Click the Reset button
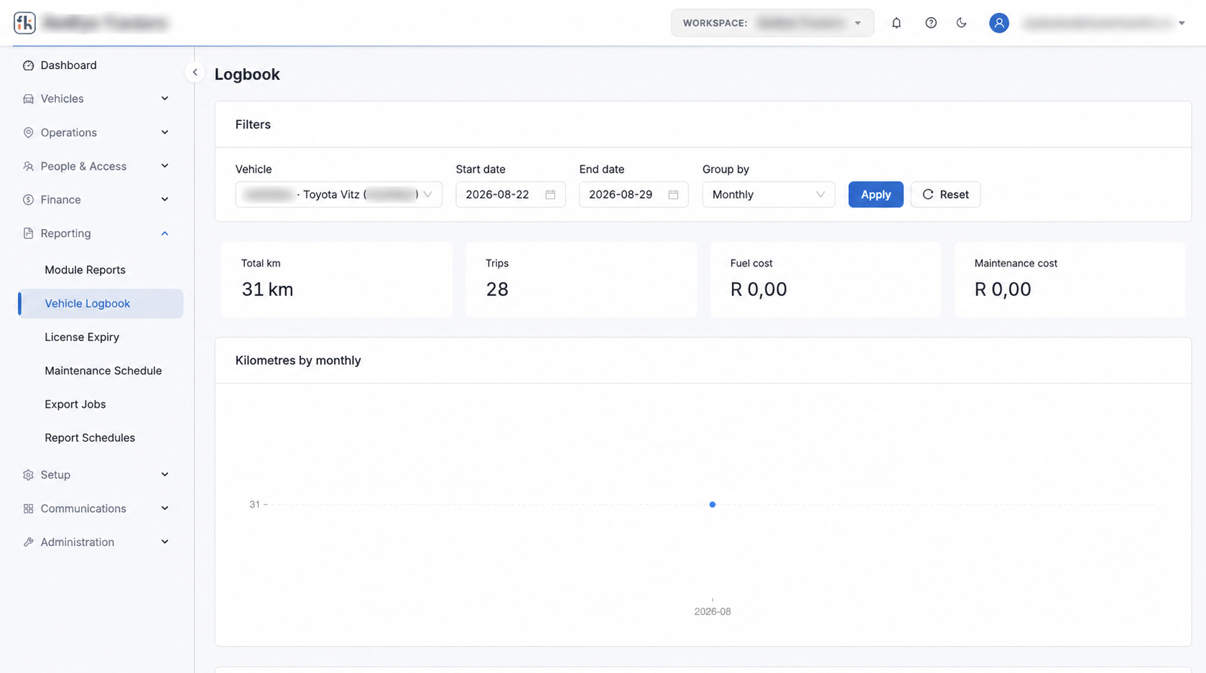This screenshot has width=1206, height=673. pos(945,195)
